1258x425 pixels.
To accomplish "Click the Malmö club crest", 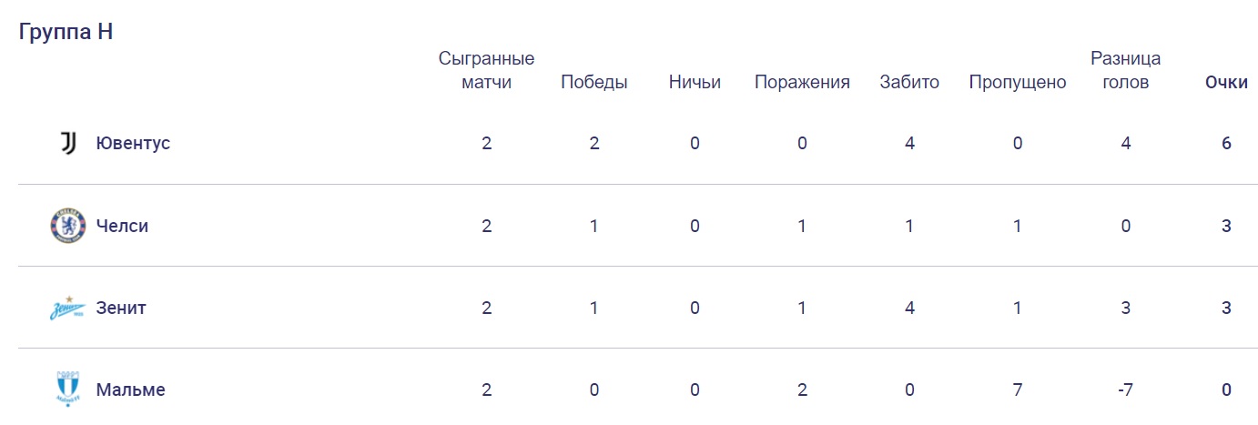I will point(67,390).
